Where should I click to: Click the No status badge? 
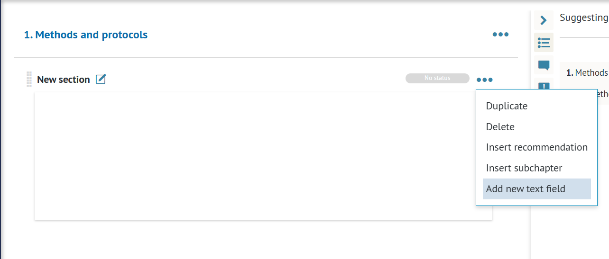point(437,78)
